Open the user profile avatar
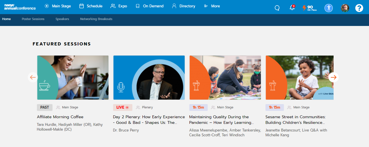 [x=345, y=8]
